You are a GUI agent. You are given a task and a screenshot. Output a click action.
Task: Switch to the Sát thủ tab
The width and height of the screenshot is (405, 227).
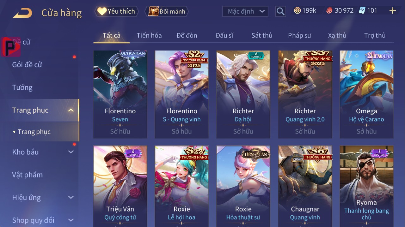pyautogui.click(x=262, y=35)
